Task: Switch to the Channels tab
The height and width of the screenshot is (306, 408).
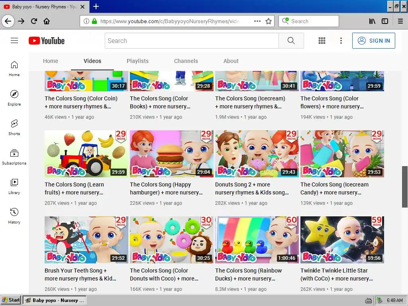Action: (186, 61)
